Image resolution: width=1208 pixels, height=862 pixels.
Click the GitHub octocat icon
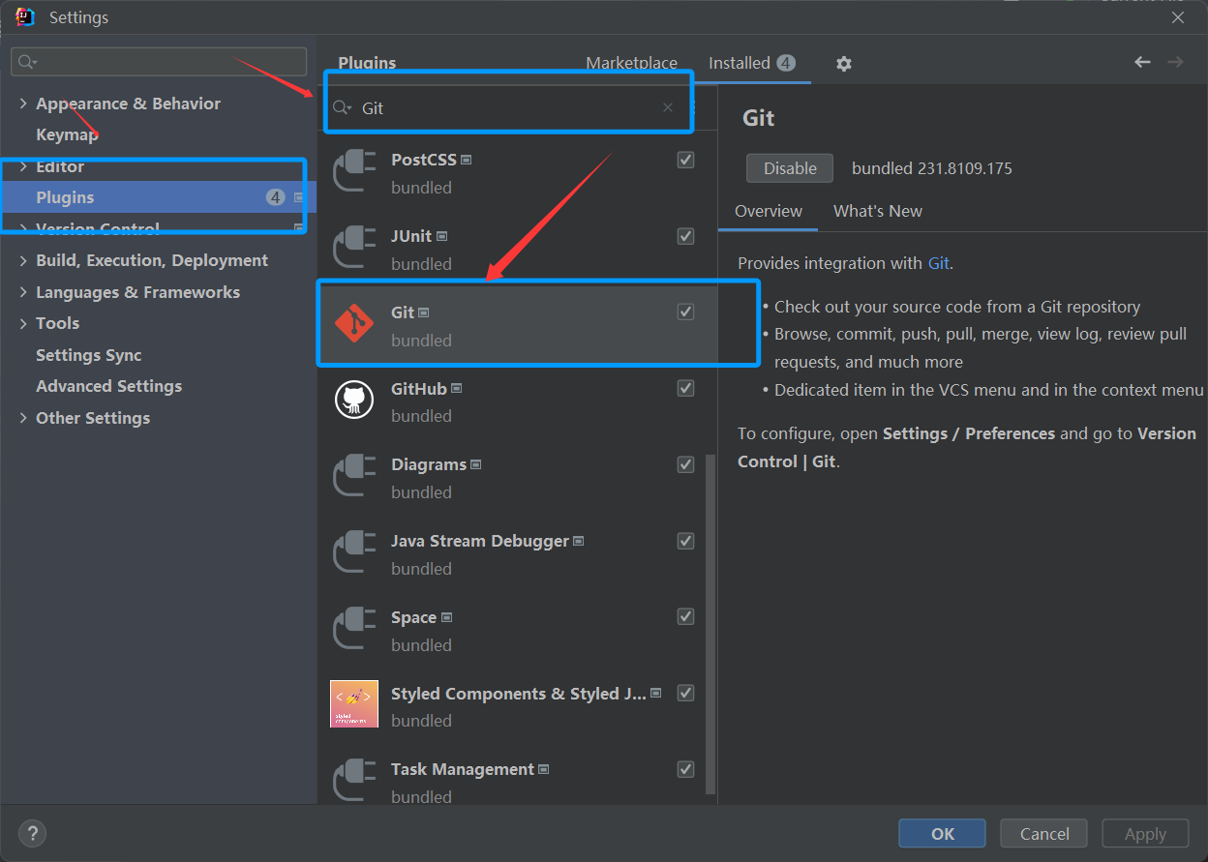point(353,399)
